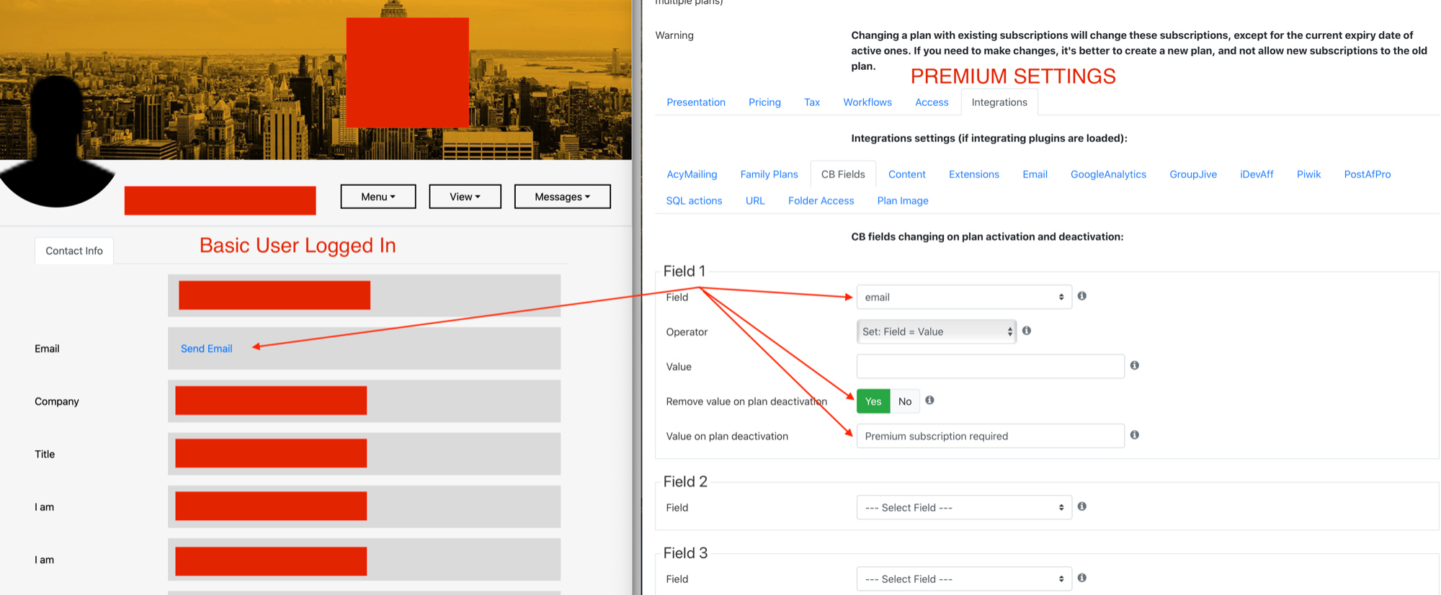Select Yes for remove value on deactivation
The height and width of the screenshot is (595, 1441).
[873, 401]
